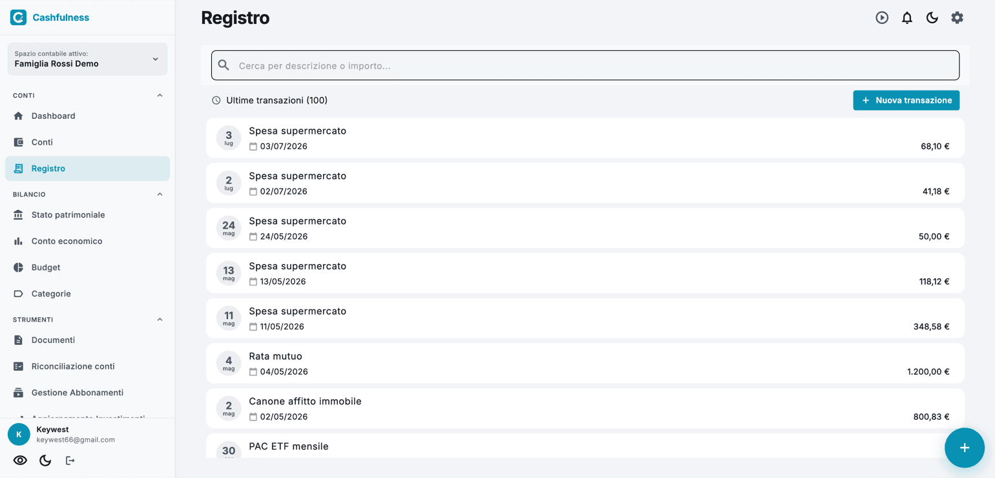The width and height of the screenshot is (995, 478).
Task: Open the settings gear icon
Action: pos(957,17)
